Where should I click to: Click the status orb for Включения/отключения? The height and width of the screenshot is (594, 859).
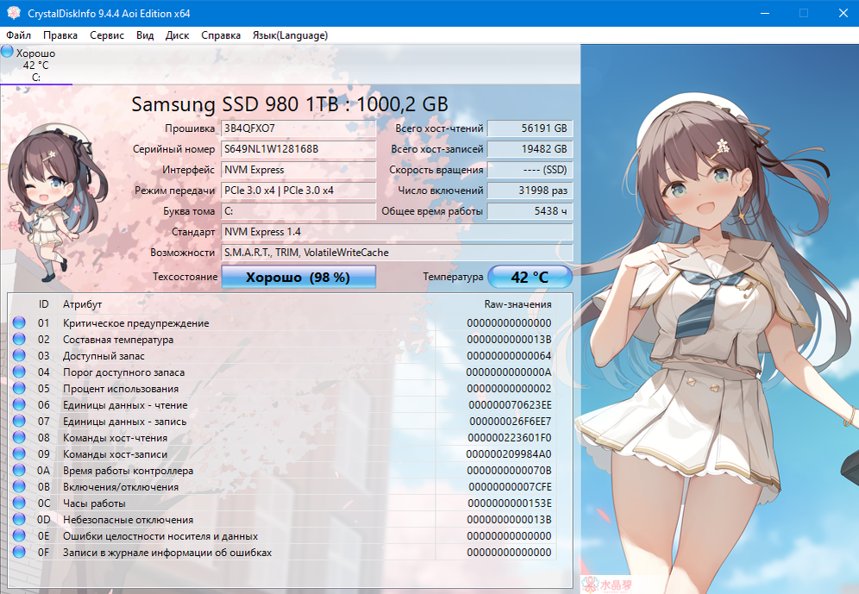click(19, 487)
